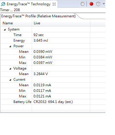
Task: Collapse the System tree node
Action: pos(5,30)
